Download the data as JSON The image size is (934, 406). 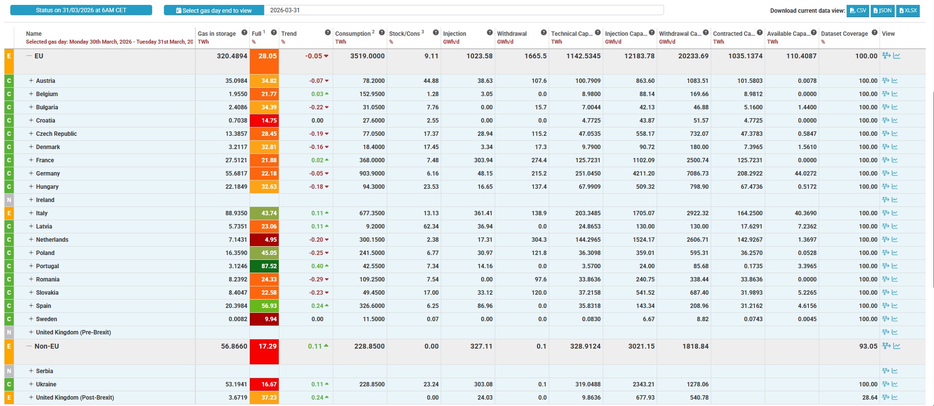coord(882,10)
